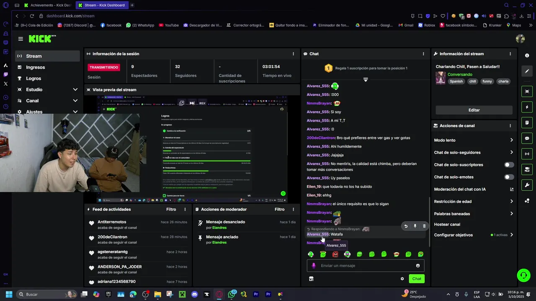Reload the browser page

32,16
